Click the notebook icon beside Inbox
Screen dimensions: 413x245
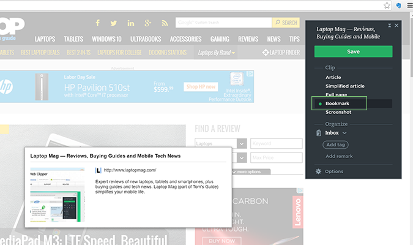[x=319, y=133]
